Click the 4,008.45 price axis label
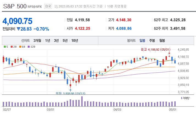Screen dimensions: 196x114 coord(183,71)
